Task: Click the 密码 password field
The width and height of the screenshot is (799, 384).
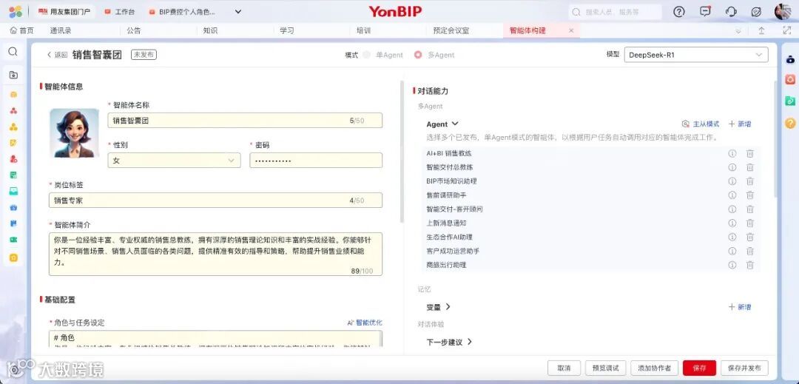Action: [316, 161]
